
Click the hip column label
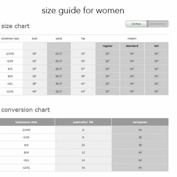tap(83, 38)
